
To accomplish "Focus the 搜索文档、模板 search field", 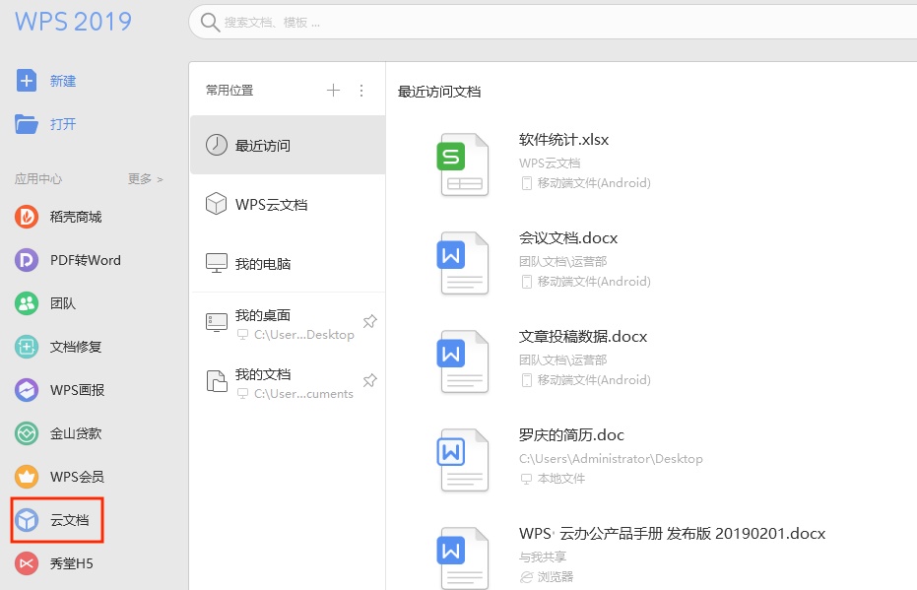I will (x=553, y=23).
